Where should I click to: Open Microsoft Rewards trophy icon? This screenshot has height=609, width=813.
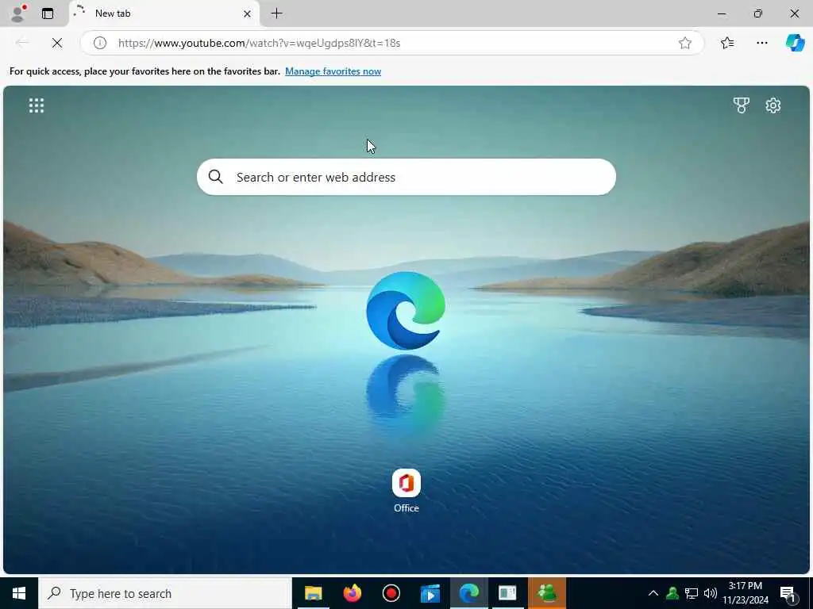pyautogui.click(x=741, y=105)
